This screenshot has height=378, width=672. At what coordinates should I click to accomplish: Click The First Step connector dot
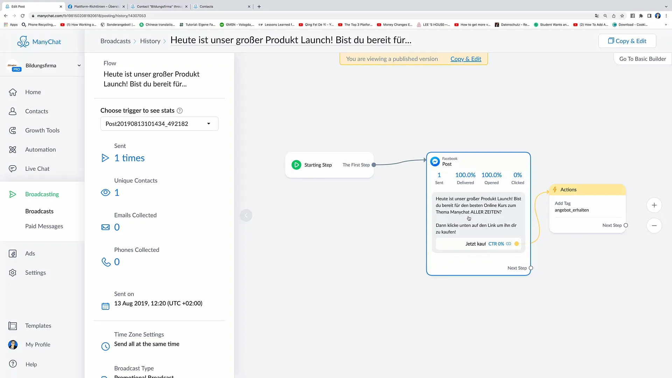(x=374, y=165)
